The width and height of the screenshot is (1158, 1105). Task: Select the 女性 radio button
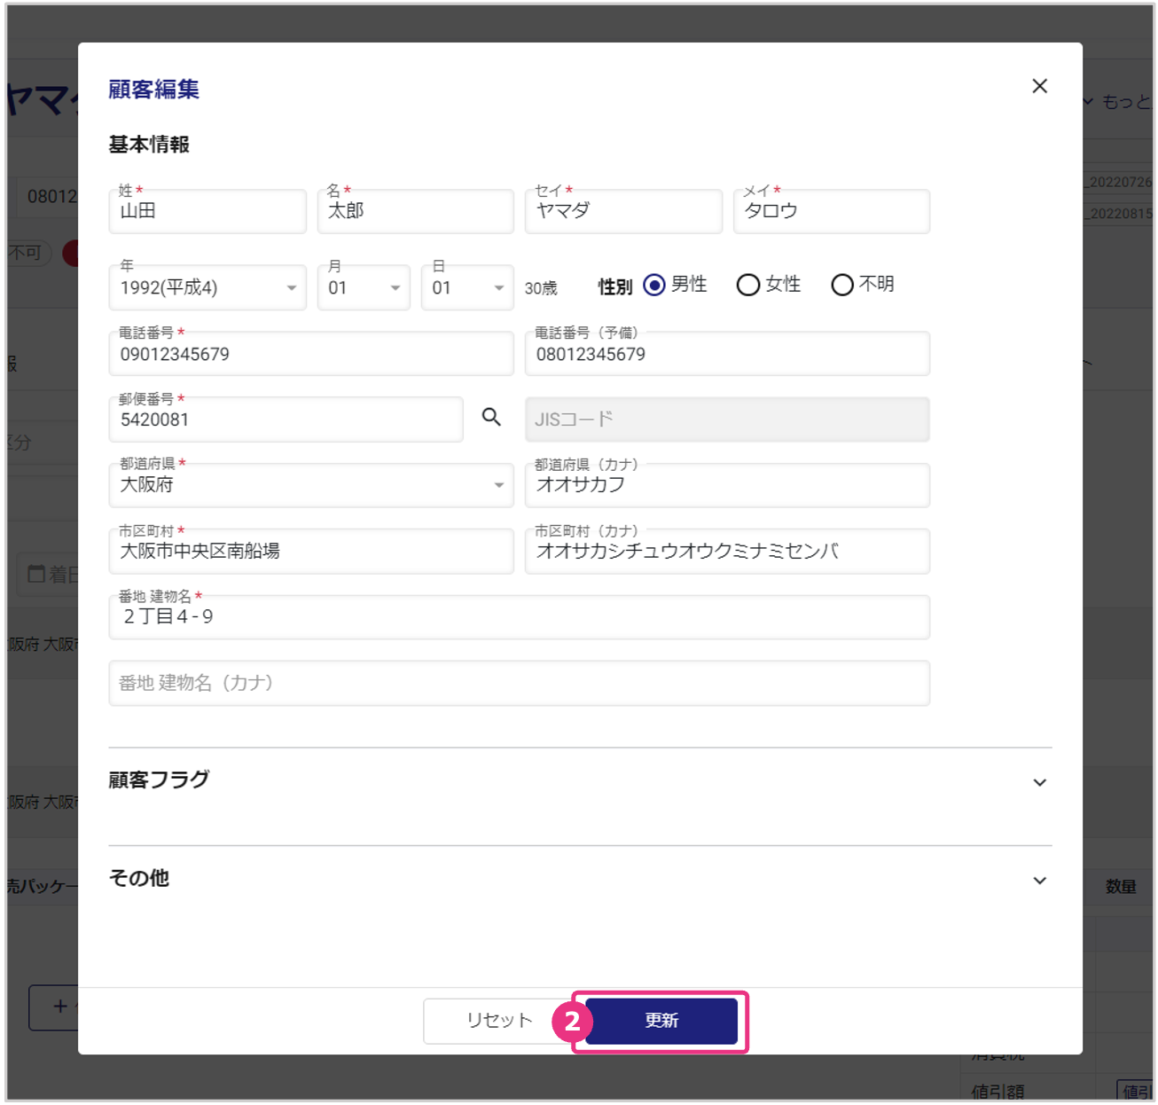point(748,285)
